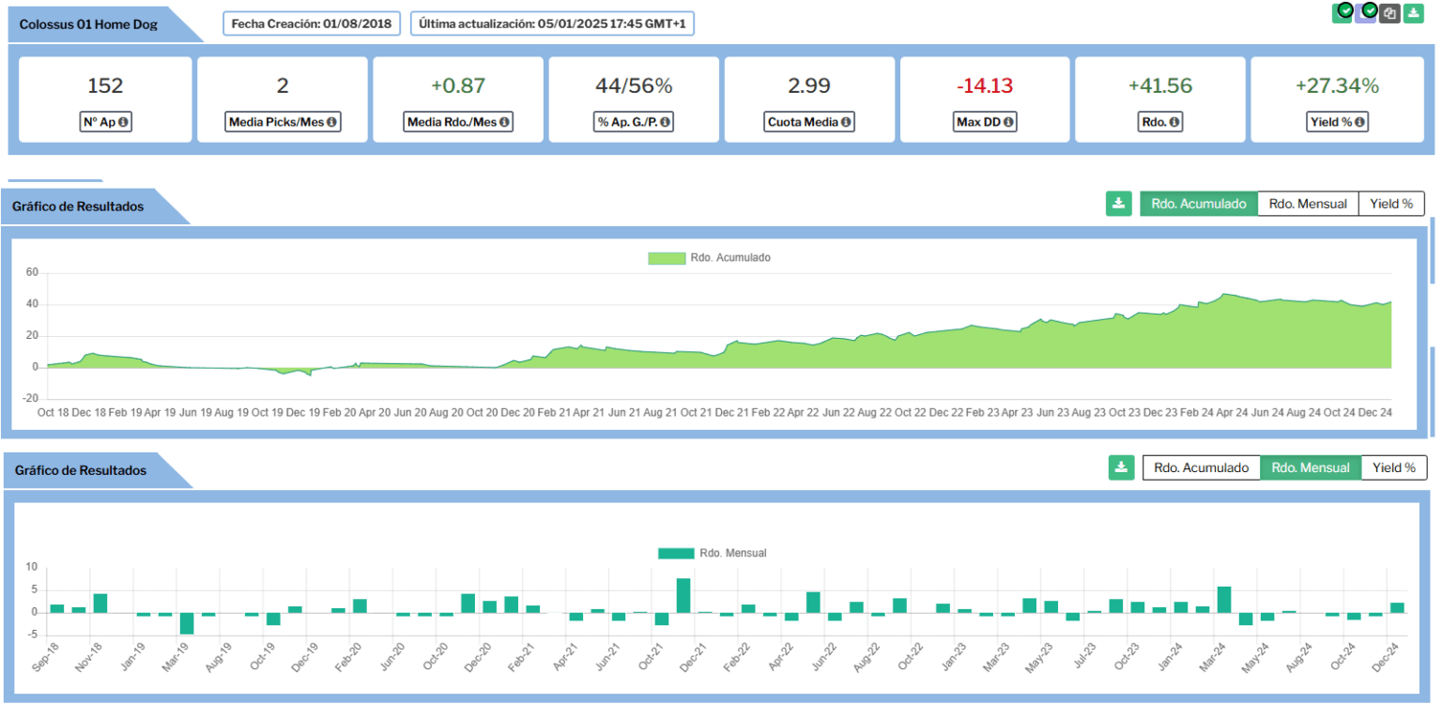Click the Colossus 01 Home Dog title

[89, 23]
